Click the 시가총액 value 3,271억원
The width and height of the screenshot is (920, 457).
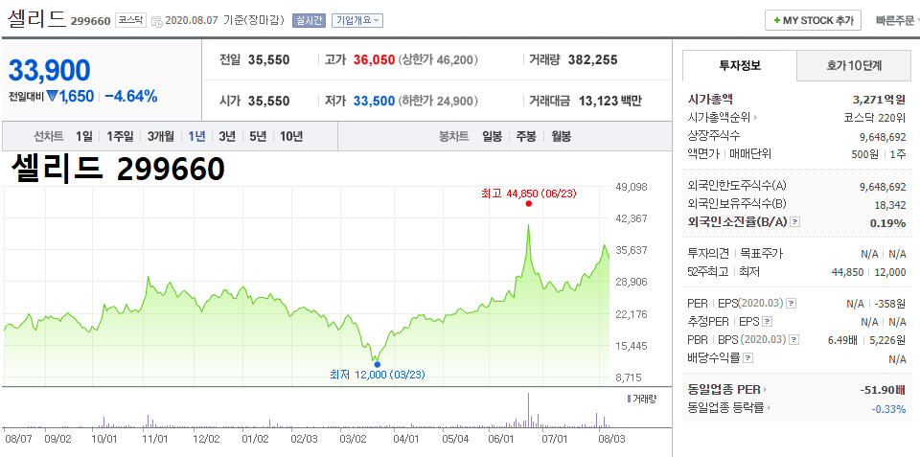point(879,99)
